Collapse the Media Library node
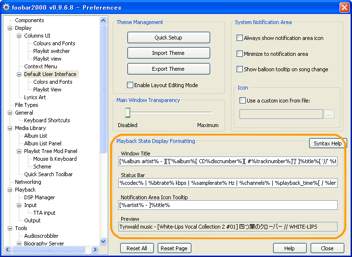The image size is (352, 257). [10, 128]
